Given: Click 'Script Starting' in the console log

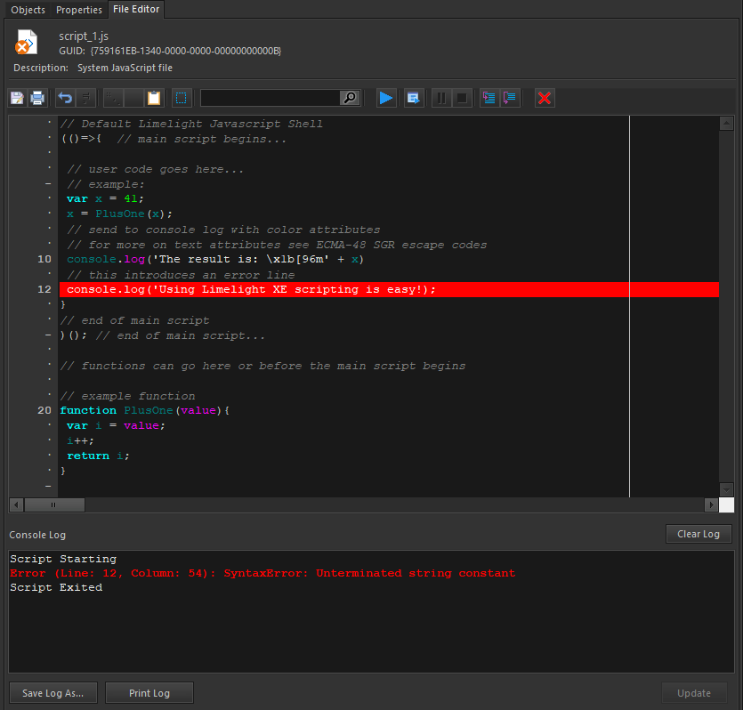Looking at the screenshot, I should 63,559.
